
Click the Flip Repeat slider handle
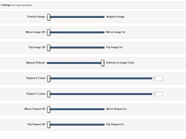(x=49, y=125)
